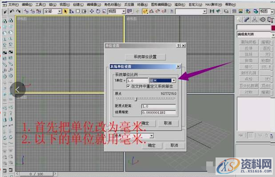The height and width of the screenshot is (177, 275).
Task: Click the 拉伸 modifier button
Action: point(249,48)
